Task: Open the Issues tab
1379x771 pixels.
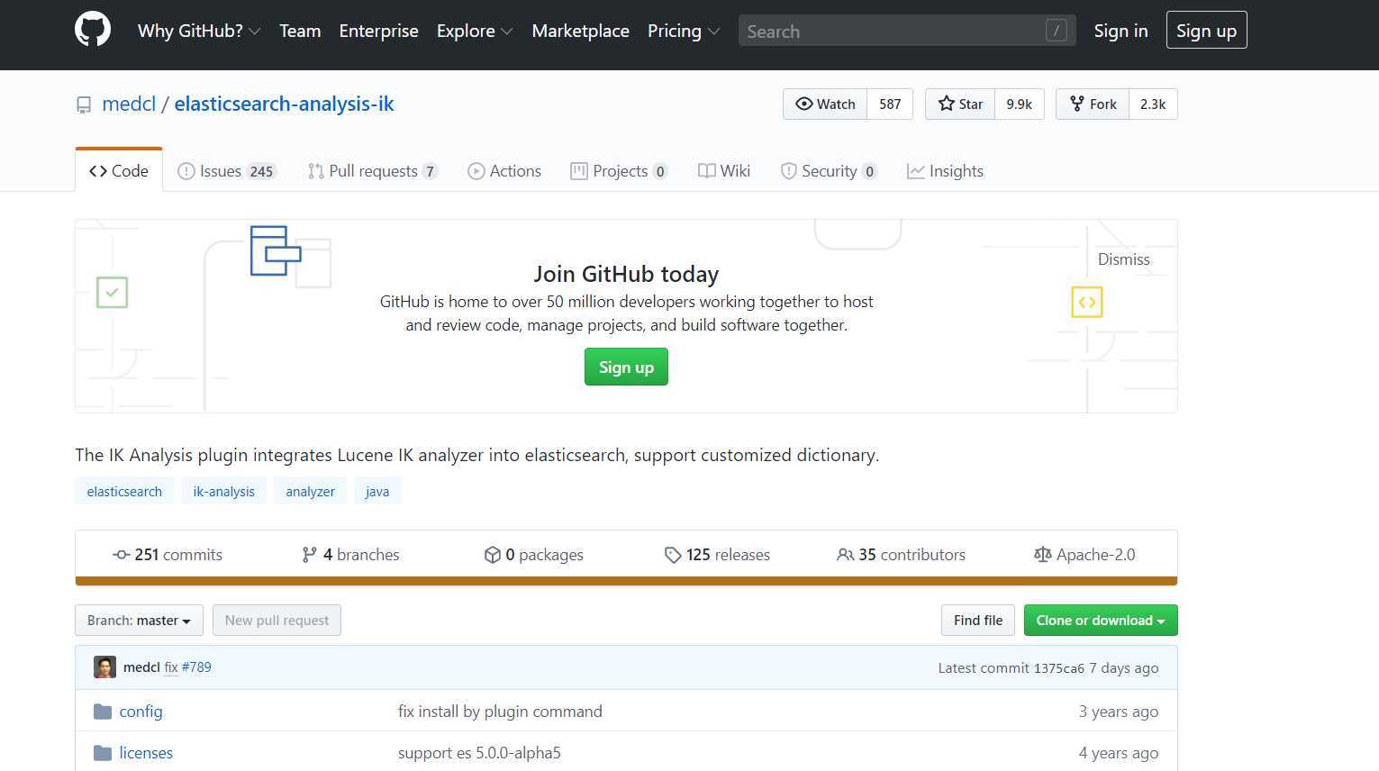Action: pyautogui.click(x=226, y=171)
